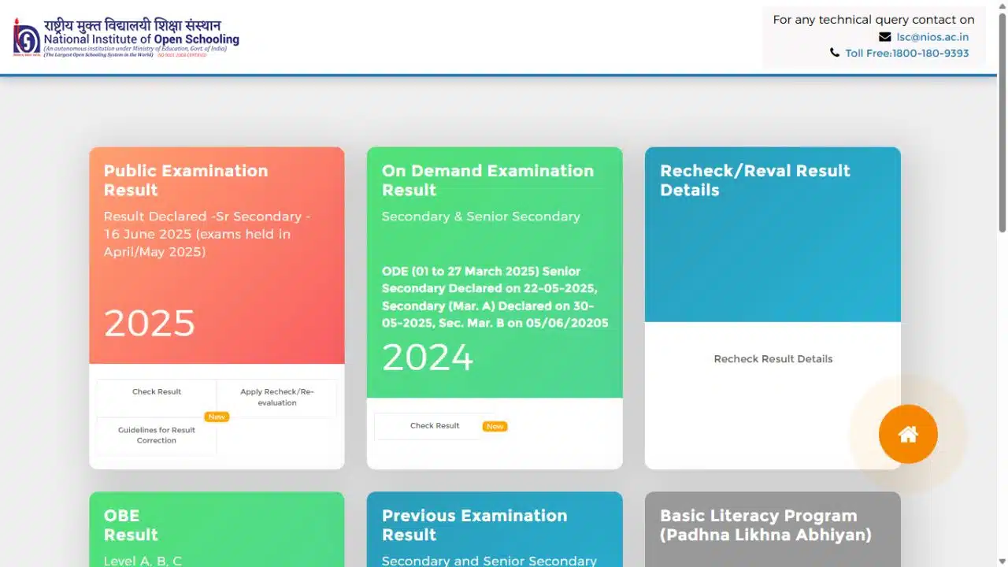Click the envelope email icon
Image resolution: width=1008 pixels, height=567 pixels.
point(885,37)
